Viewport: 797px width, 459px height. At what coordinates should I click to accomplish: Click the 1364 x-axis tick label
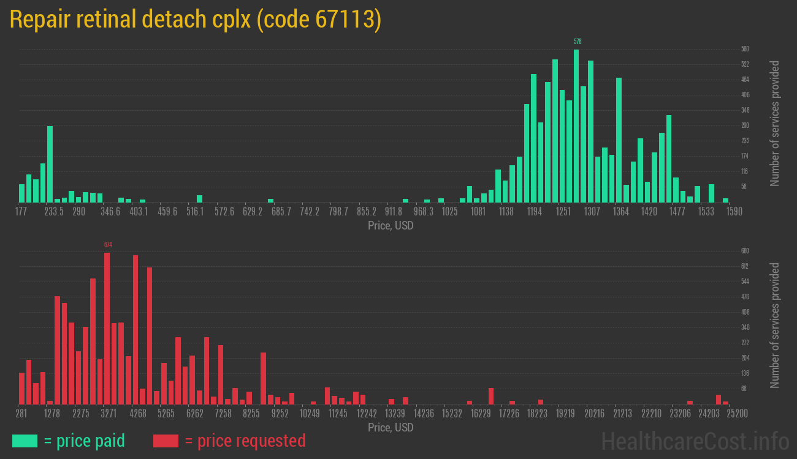620,212
